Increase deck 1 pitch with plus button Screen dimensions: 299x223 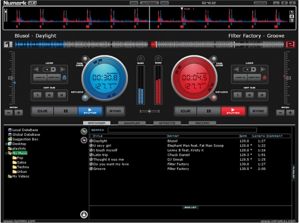coord(19,113)
